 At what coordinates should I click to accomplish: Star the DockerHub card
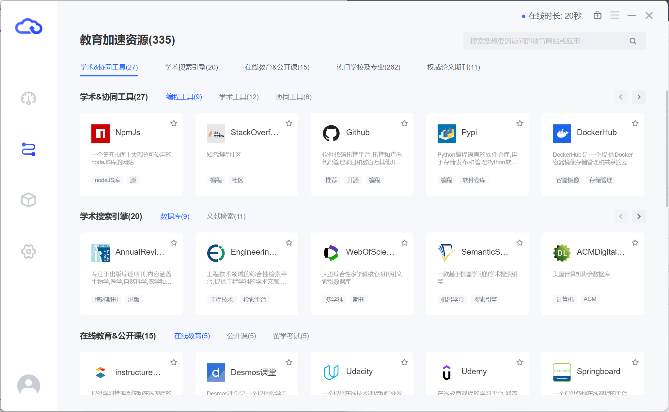click(635, 123)
